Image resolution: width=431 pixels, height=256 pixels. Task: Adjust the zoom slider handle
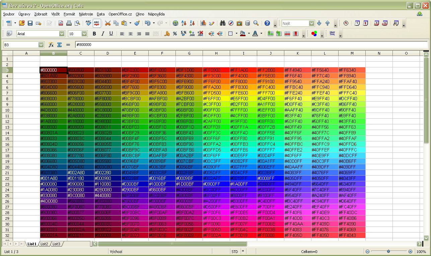point(388,251)
